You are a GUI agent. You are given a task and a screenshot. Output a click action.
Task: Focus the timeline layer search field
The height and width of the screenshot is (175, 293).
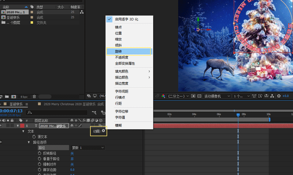(x=57, y=112)
